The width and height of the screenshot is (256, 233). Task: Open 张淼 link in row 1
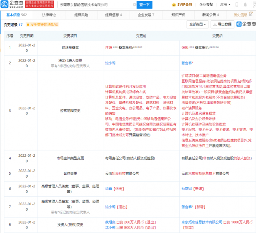pos(185,48)
